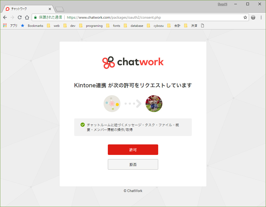Maximize the browser window
This screenshot has height=207, width=266.
click(x=248, y=4)
